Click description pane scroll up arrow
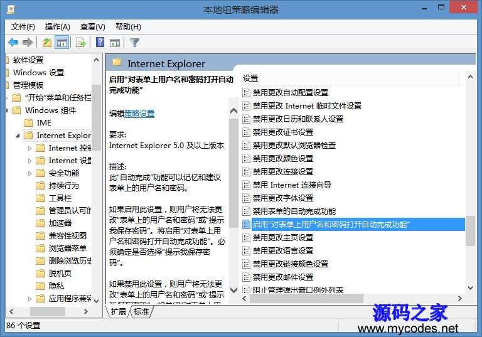Image resolution: width=482 pixels, height=337 pixels. [234, 110]
